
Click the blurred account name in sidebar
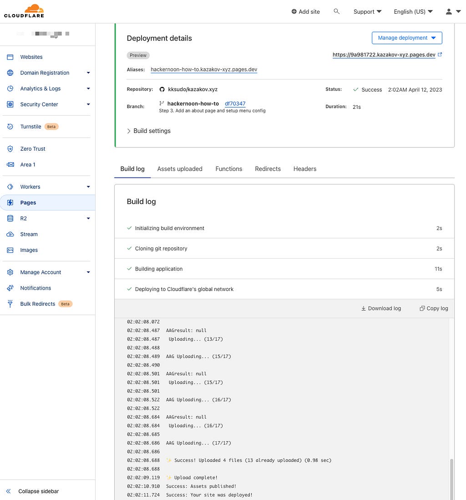pos(43,34)
